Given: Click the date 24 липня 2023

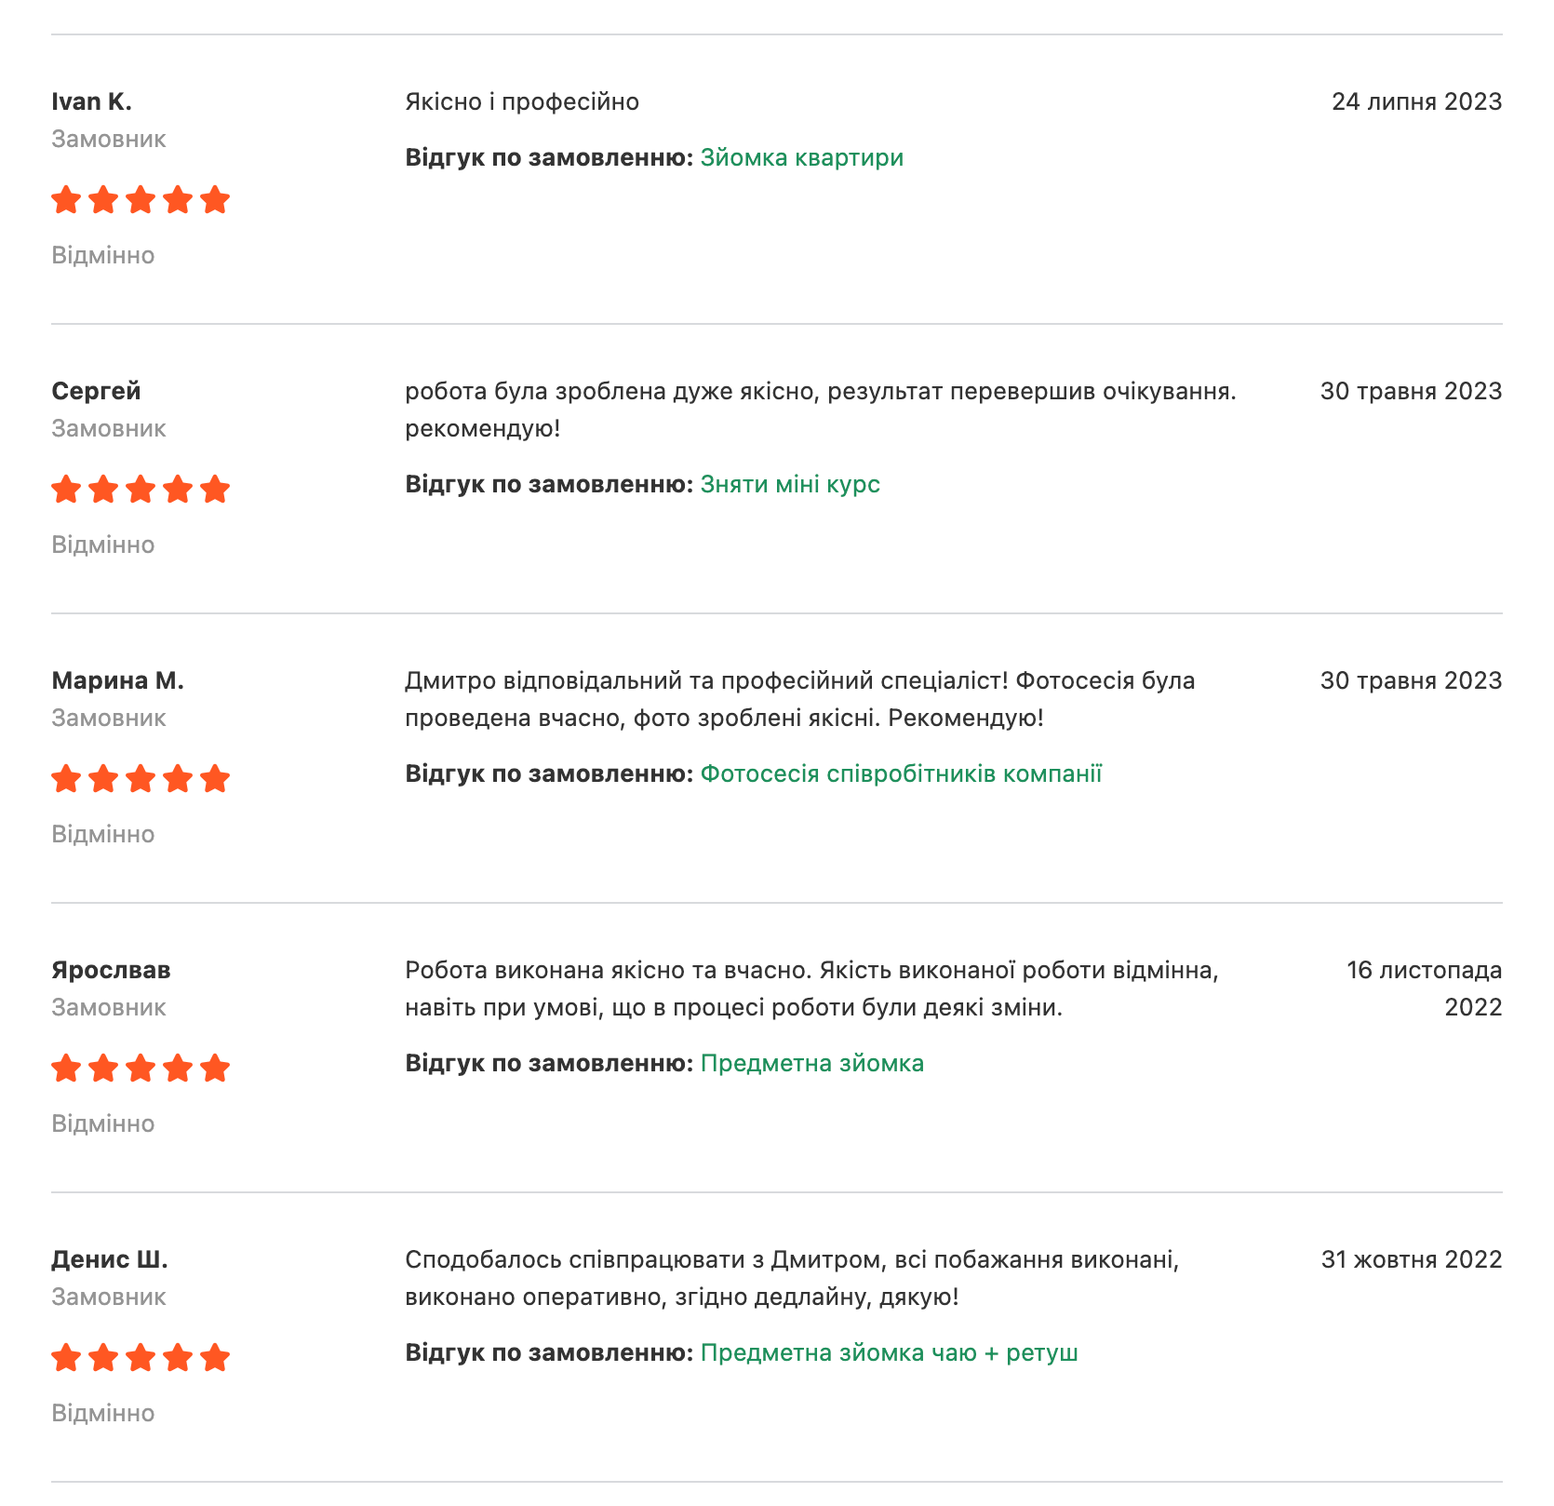Looking at the screenshot, I should pyautogui.click(x=1416, y=101).
